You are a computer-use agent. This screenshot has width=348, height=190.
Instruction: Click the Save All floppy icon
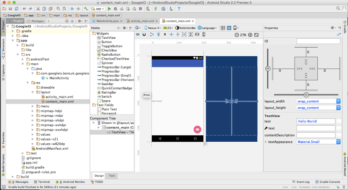(x=10, y=9)
